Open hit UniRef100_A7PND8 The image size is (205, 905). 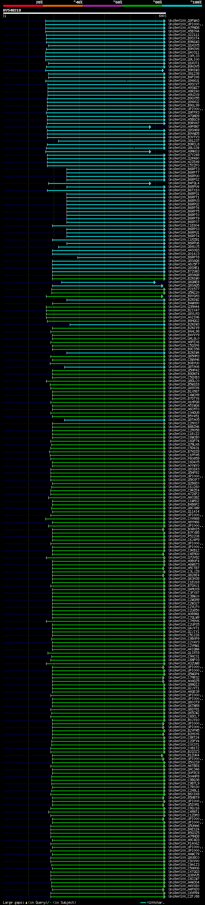(184, 28)
